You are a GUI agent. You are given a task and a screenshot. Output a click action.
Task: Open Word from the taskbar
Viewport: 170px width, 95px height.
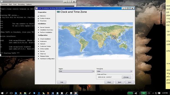click(x=53, y=93)
